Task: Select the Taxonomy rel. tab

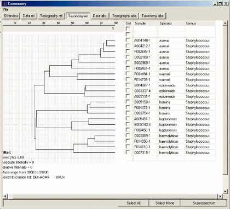Action: click(78, 16)
